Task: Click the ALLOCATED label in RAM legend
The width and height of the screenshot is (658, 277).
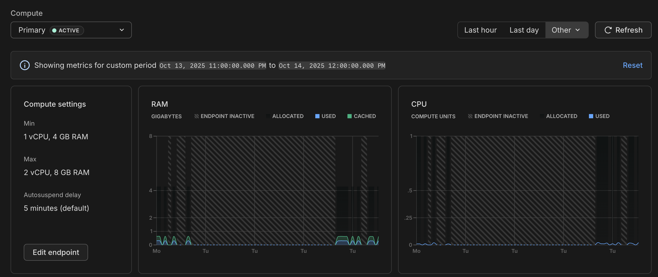Action: (288, 116)
